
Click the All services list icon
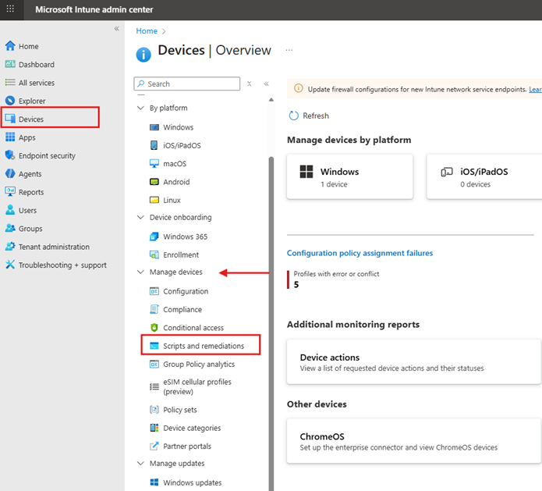(10, 82)
